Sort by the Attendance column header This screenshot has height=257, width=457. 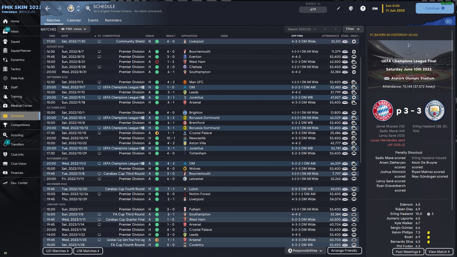click(x=330, y=36)
